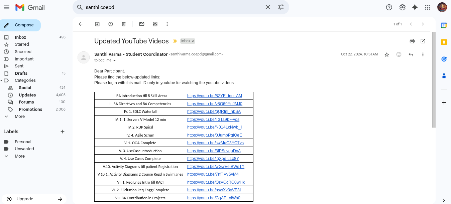451x204 pixels.
Task: Star the Updated YouTube Videos email
Action: (387, 54)
